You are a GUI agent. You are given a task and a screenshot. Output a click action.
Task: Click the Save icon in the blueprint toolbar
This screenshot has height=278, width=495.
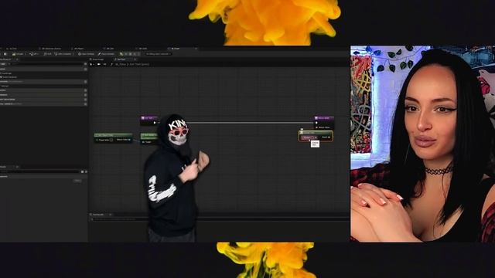coord(5,54)
